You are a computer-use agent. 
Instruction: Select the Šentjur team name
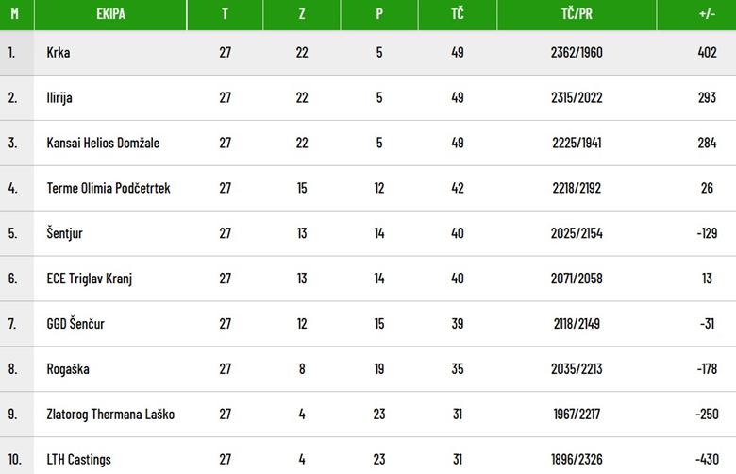click(64, 233)
